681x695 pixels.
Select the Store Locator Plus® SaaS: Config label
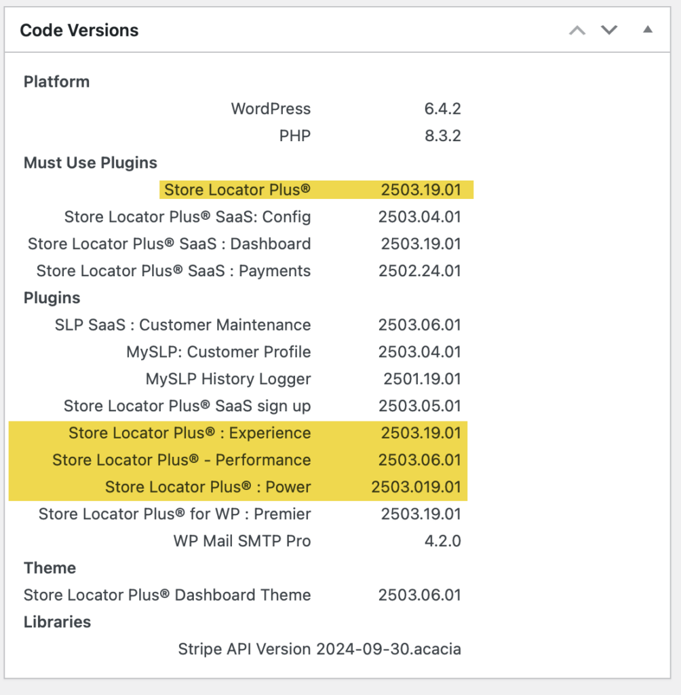coord(187,217)
